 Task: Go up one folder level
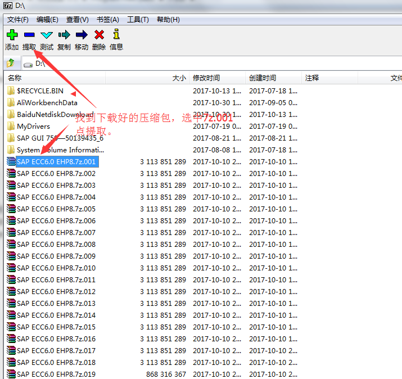point(11,63)
